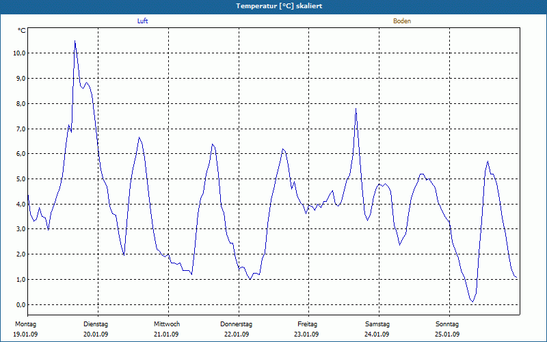Click the '9,0' y-axis value
Viewport: 547px width, 342px height.
point(21,78)
